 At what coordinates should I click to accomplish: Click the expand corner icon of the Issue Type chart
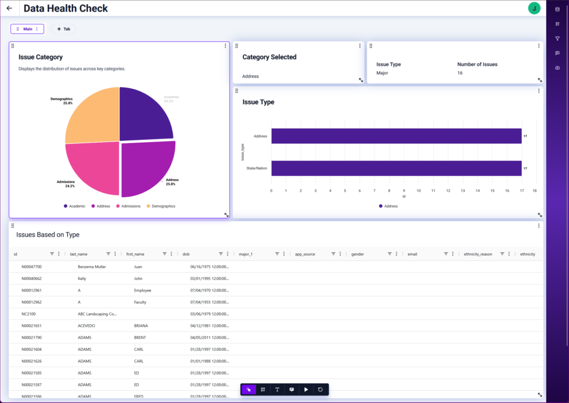pyautogui.click(x=540, y=215)
